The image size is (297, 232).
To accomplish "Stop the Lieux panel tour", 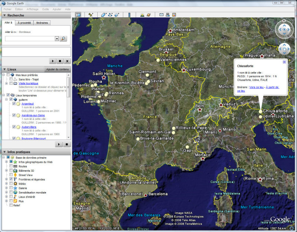I will (x=67, y=144).
